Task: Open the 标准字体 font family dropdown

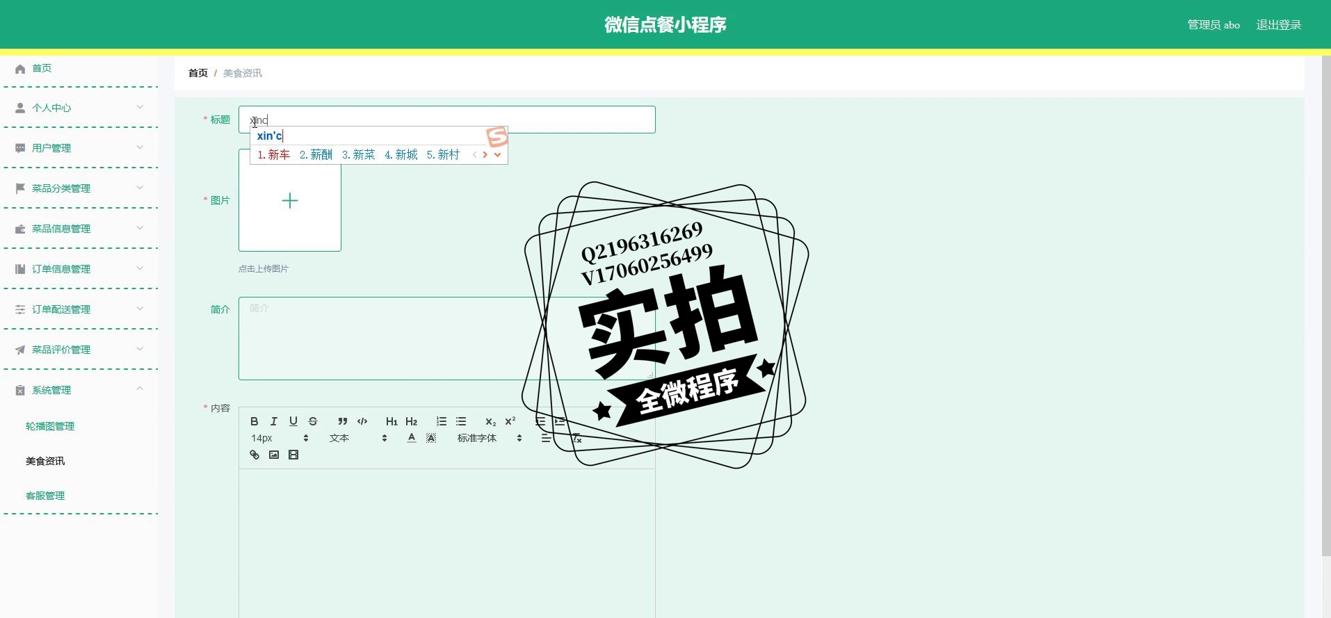Action: point(490,438)
